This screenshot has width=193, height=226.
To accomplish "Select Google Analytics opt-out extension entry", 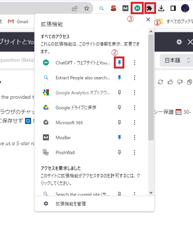I will tap(83, 93).
